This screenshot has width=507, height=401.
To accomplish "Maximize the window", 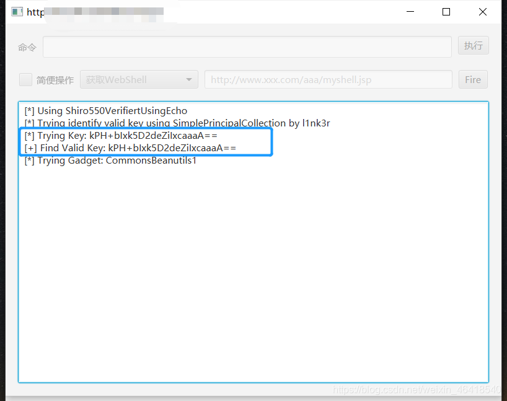I will [x=446, y=12].
